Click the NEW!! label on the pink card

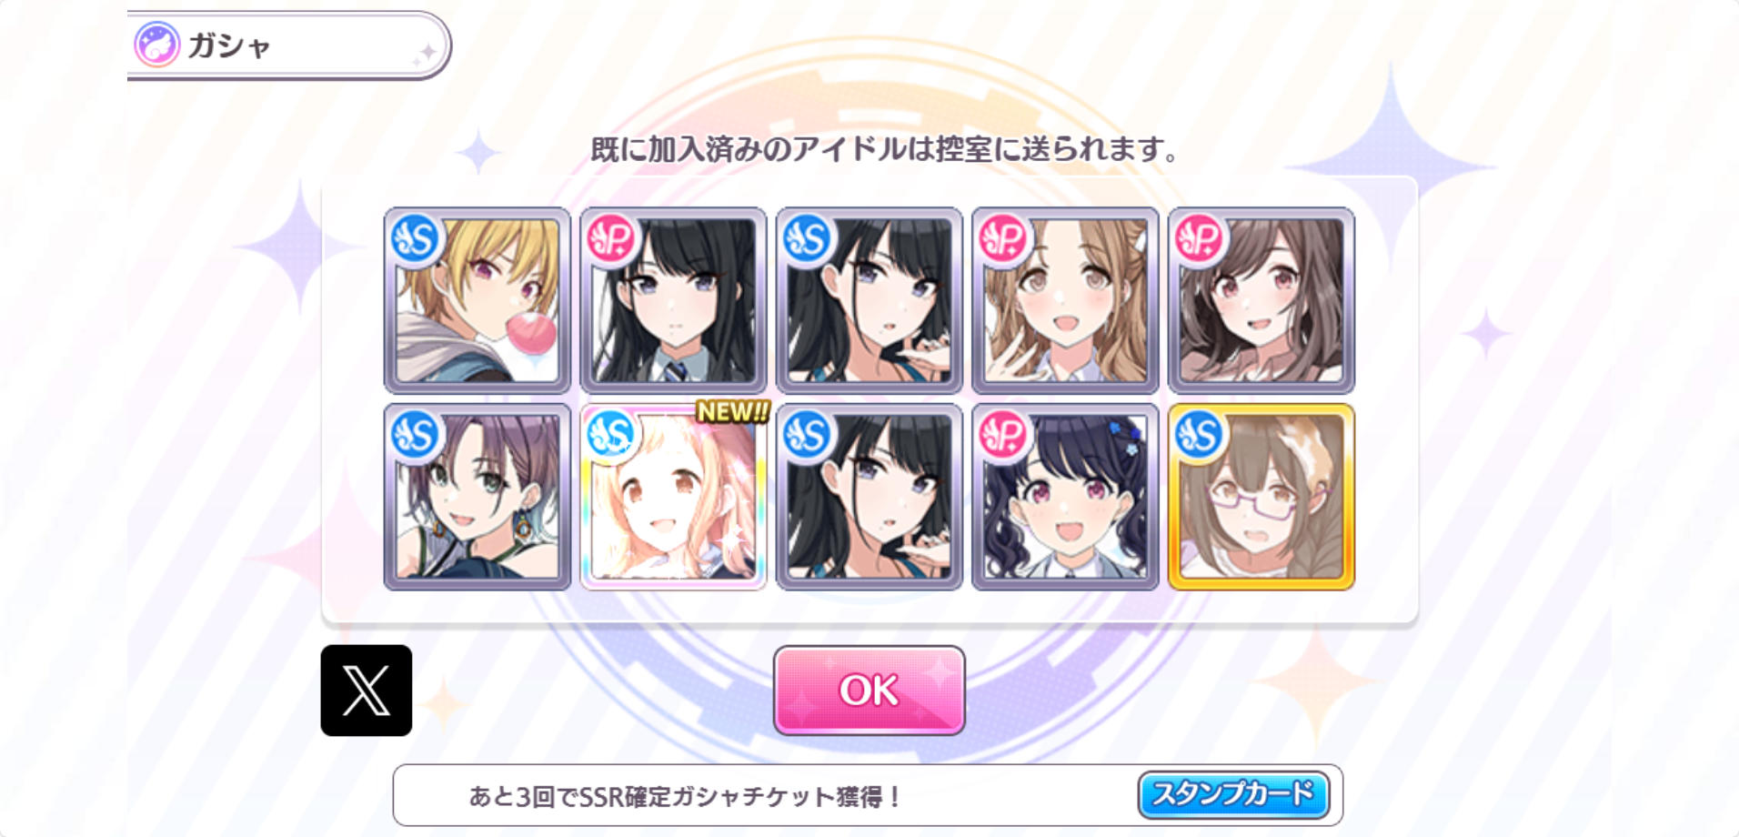click(x=733, y=412)
